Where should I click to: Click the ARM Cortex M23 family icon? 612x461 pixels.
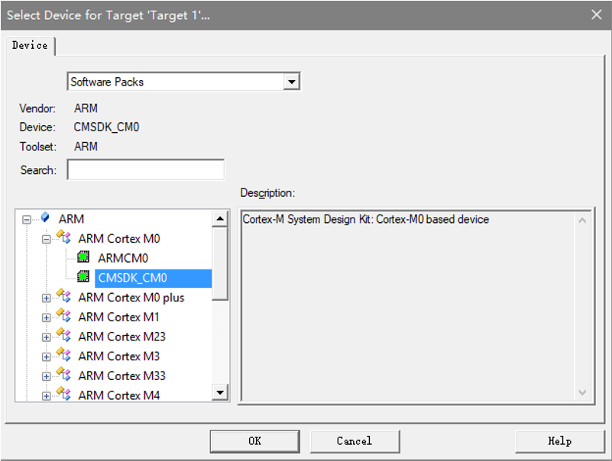pyautogui.click(x=64, y=337)
